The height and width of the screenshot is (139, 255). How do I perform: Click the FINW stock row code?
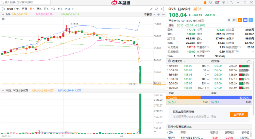[x=171, y=138]
